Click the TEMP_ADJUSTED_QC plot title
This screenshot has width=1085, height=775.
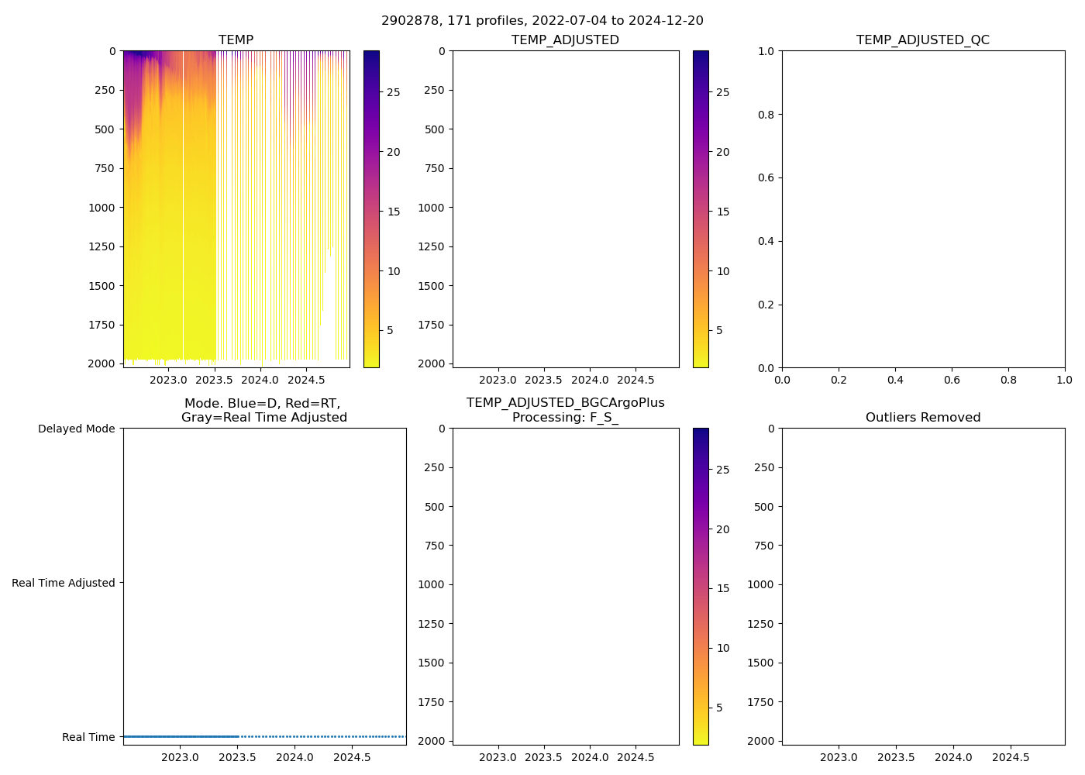click(922, 40)
